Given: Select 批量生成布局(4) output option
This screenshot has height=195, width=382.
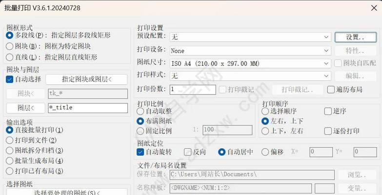Looking at the screenshot, I should (x=9, y=161).
